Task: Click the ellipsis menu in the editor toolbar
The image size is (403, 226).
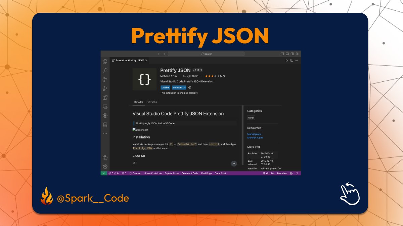Action: 297,60
